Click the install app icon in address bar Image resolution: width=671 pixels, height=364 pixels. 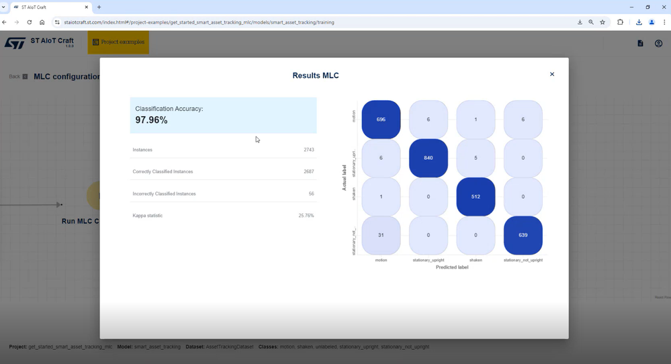pyautogui.click(x=580, y=22)
